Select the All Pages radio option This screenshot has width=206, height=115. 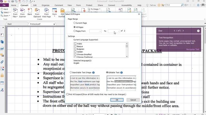tap(74, 27)
